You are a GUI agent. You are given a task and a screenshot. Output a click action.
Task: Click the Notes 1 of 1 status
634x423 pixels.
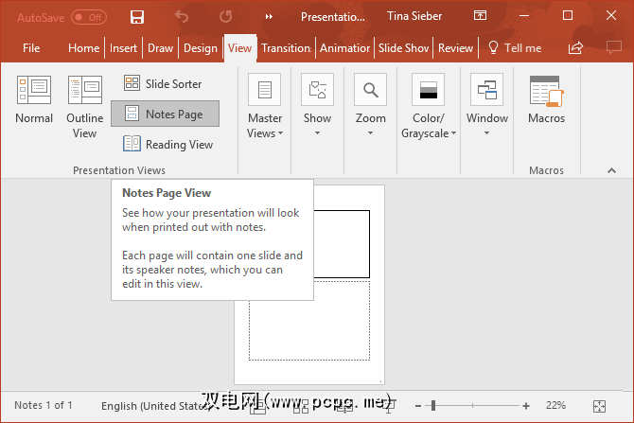coord(44,405)
